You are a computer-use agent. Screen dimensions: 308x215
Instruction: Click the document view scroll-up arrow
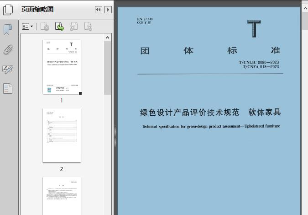305,9
